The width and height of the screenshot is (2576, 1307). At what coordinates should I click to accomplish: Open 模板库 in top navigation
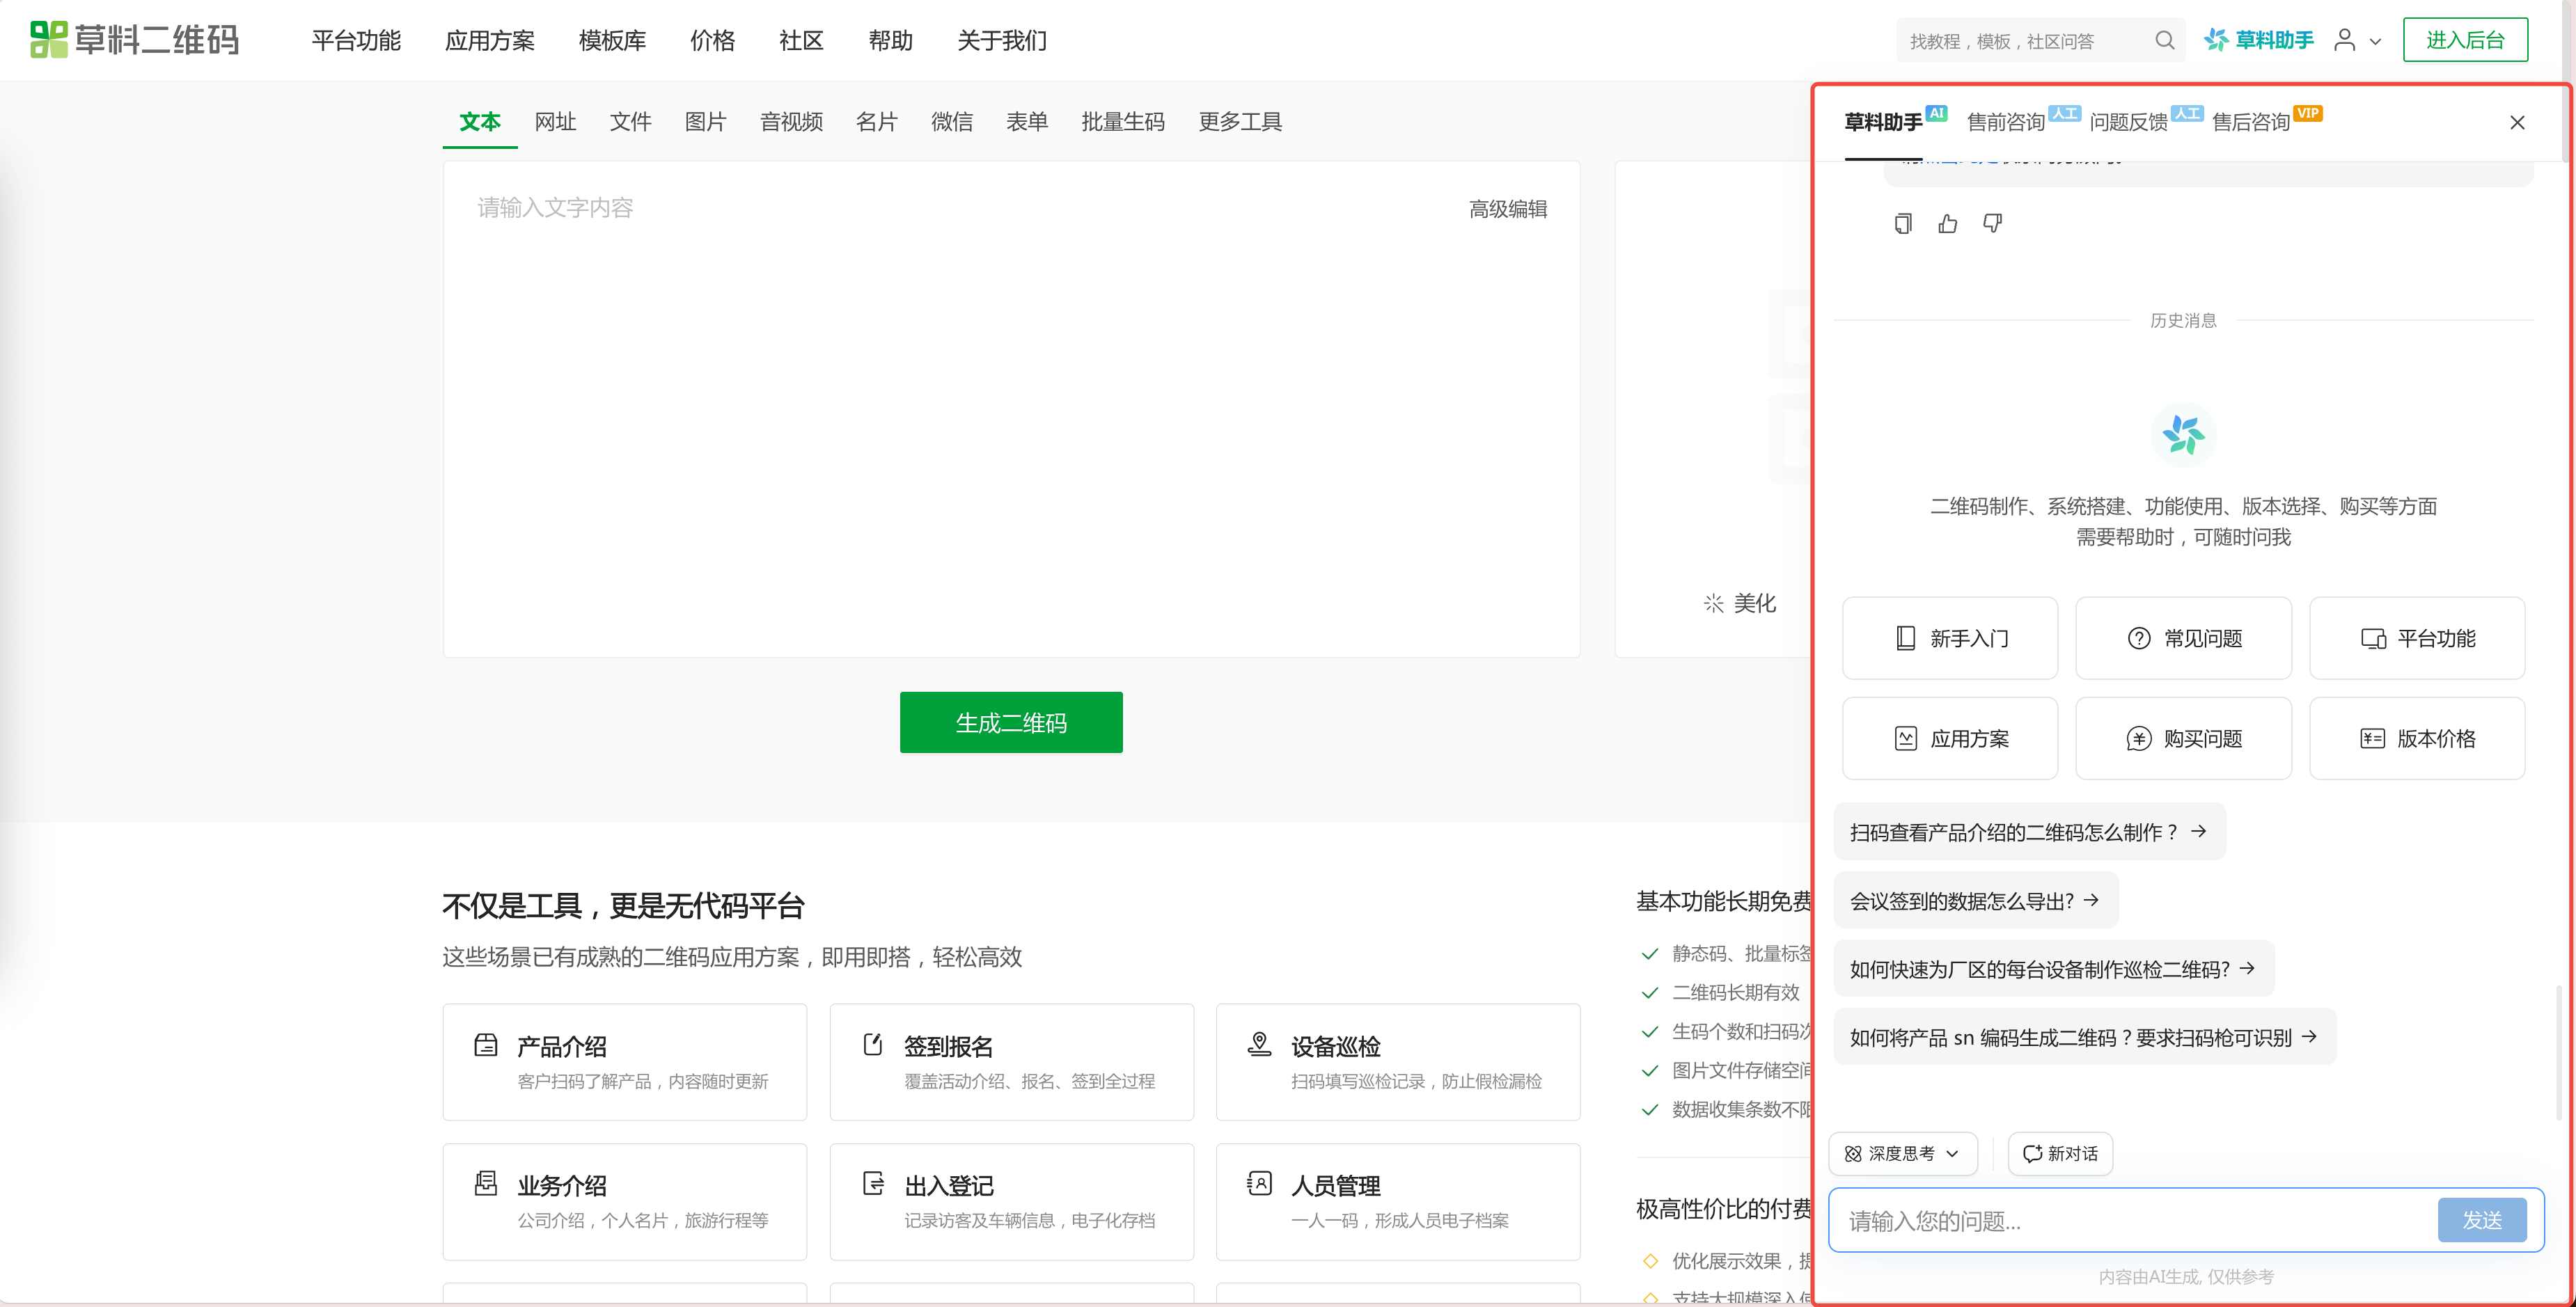(x=612, y=40)
